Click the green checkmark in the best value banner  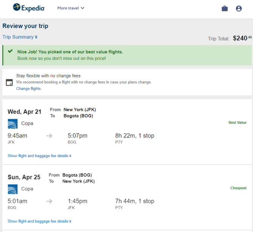tap(10, 51)
